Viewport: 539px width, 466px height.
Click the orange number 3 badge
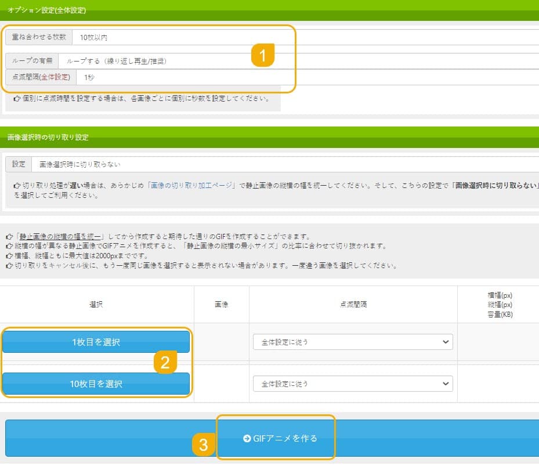tap(203, 445)
